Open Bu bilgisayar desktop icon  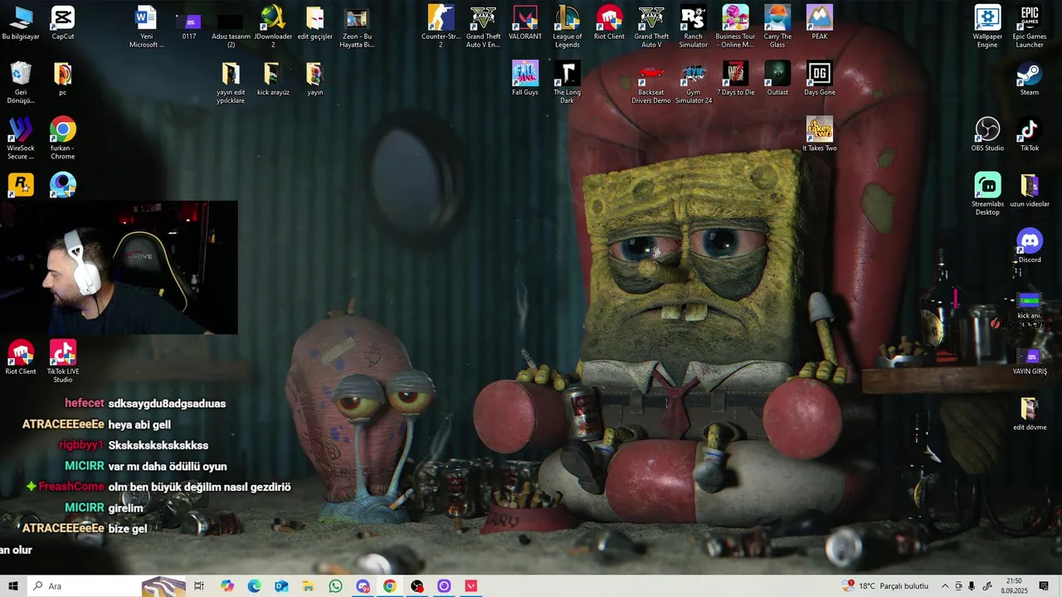21,23
